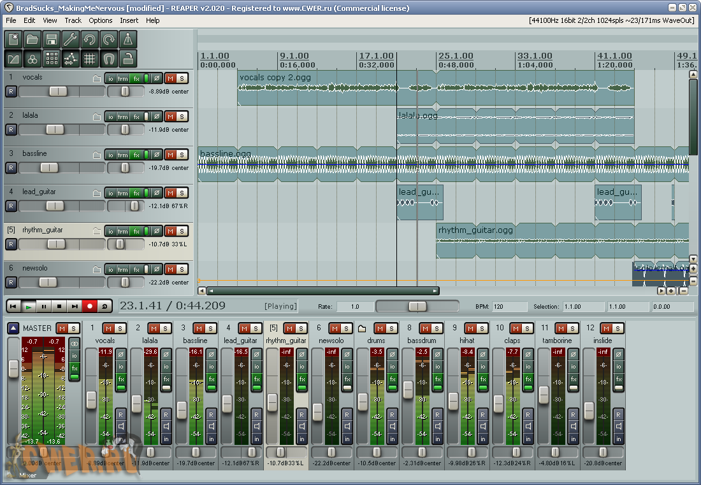Click the drums folder icon in mixer
Image resolution: width=701 pixels, height=485 pixels.
[x=362, y=328]
